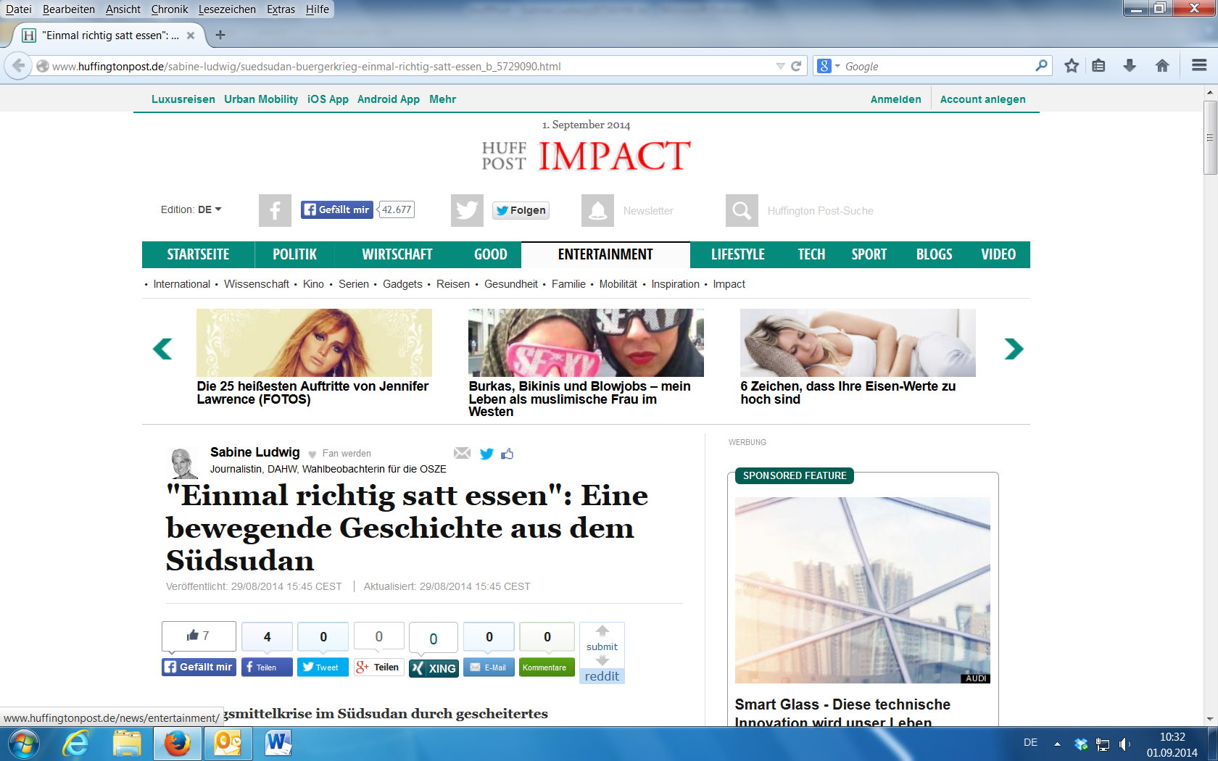
Task: Open the Firefox hamburger menu
Action: coord(1199,66)
